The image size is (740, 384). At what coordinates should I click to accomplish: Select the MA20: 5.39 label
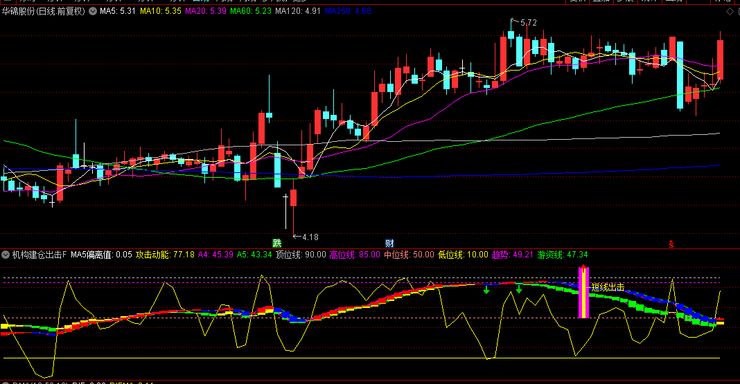pos(206,11)
